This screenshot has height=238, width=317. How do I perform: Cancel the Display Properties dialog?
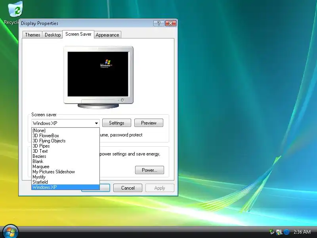pos(128,188)
